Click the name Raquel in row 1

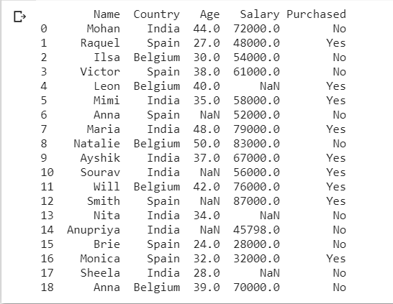(100, 43)
